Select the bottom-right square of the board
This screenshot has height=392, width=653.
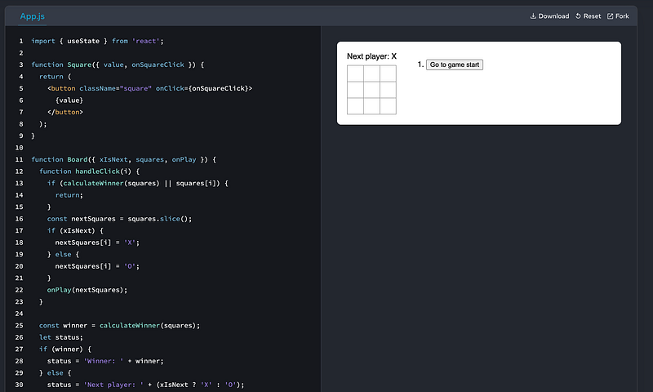[388, 106]
